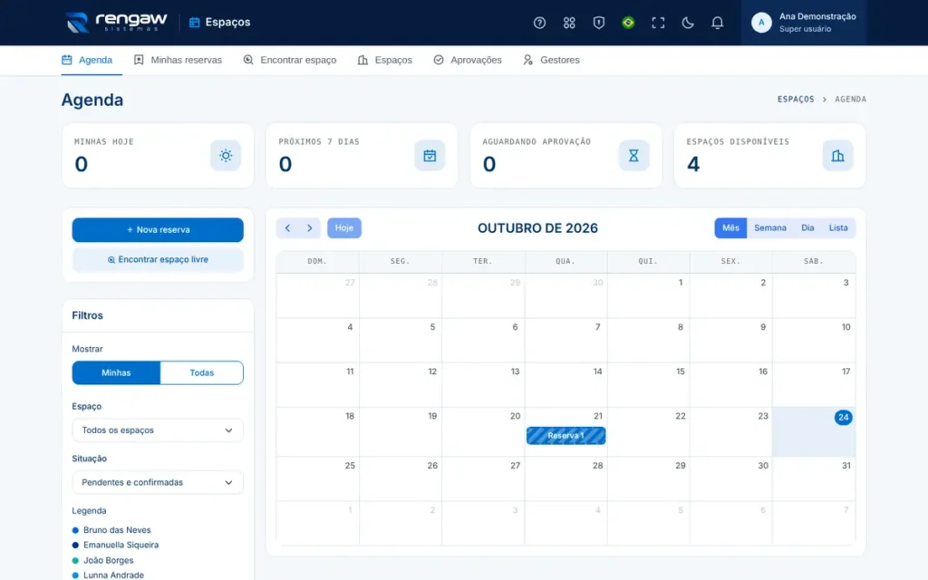Select October 28 in the calendar

pos(565,478)
